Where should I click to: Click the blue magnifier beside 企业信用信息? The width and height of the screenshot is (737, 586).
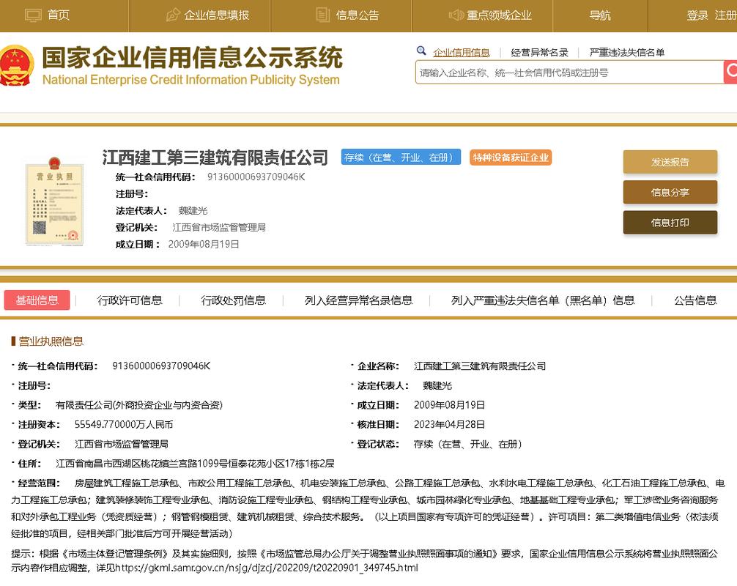[x=421, y=51]
